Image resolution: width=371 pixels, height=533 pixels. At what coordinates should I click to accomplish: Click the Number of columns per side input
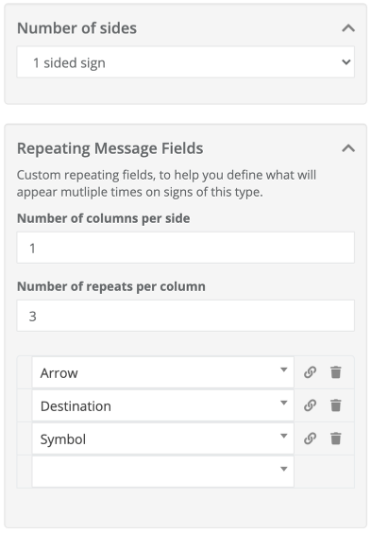point(186,248)
